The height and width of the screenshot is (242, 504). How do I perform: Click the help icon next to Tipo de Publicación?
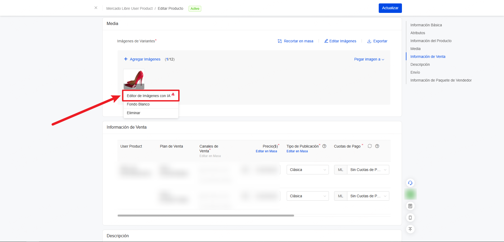point(324,146)
